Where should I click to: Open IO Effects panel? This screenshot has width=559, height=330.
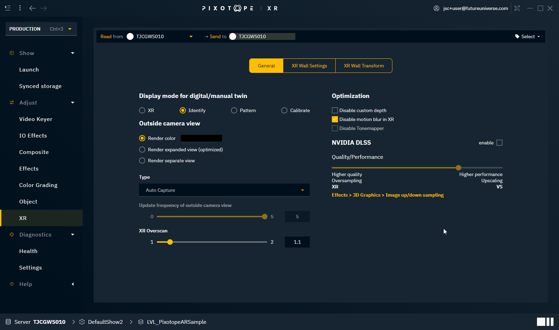pos(33,135)
